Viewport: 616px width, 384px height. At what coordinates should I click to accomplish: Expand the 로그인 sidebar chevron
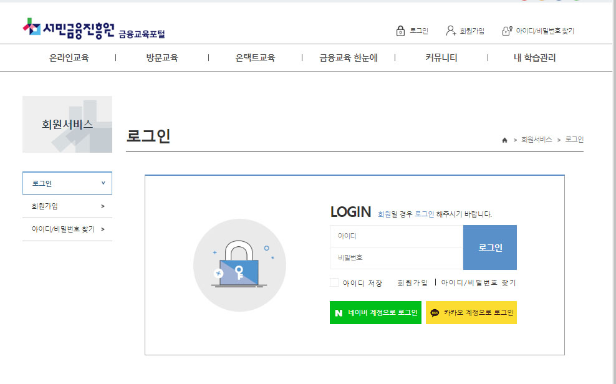(x=103, y=183)
